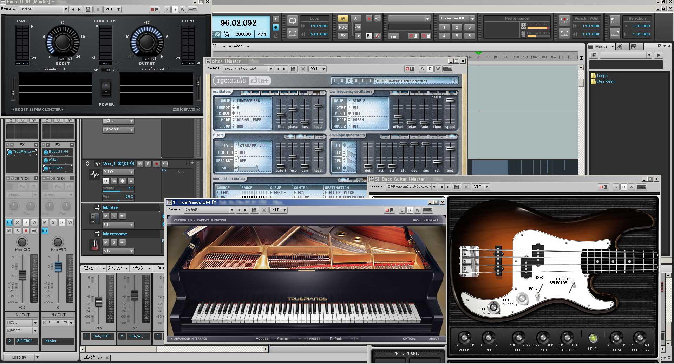Click the z3ta+ filter cutoff slider

pyautogui.click(x=281, y=165)
